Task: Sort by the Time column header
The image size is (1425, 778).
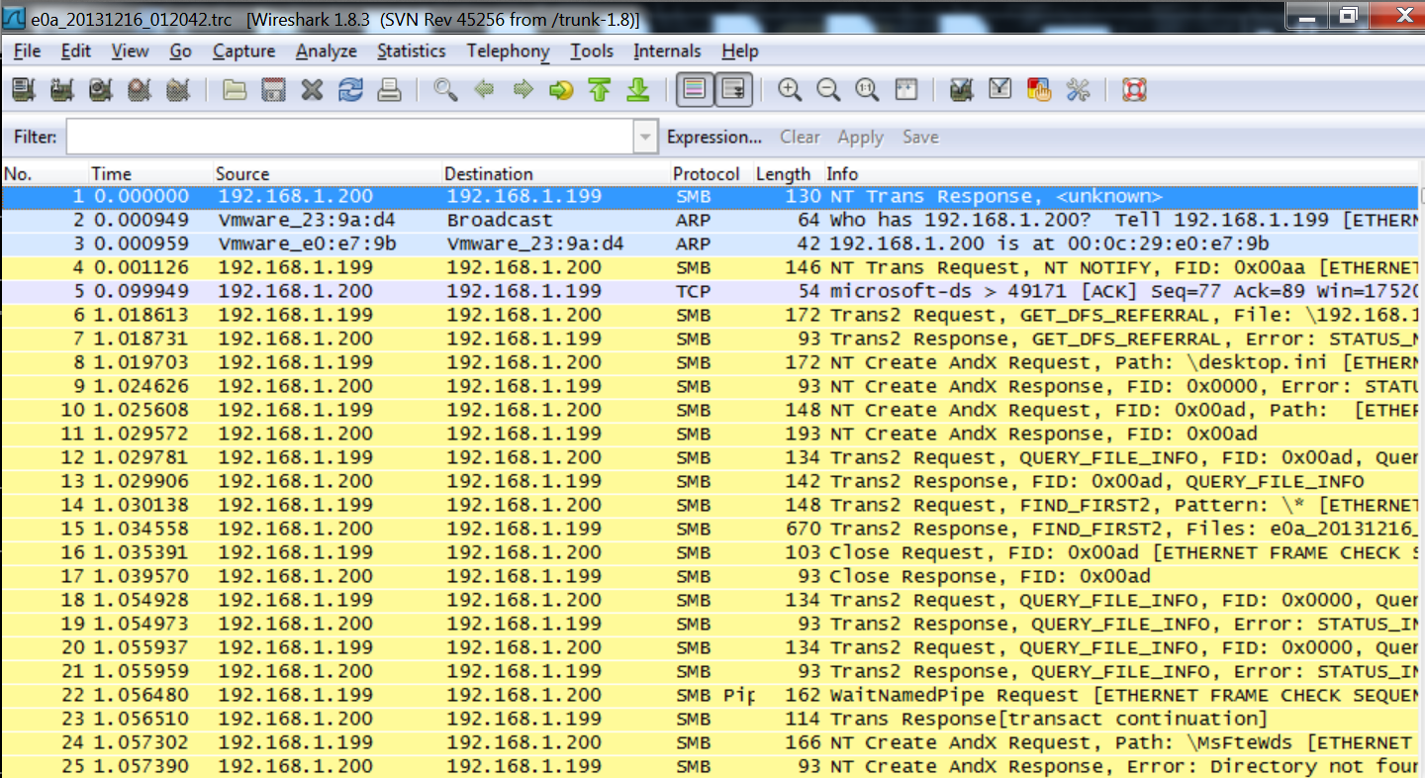Action: click(x=150, y=174)
